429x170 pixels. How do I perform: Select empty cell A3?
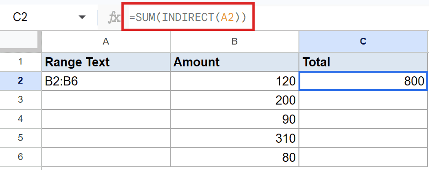(x=106, y=100)
